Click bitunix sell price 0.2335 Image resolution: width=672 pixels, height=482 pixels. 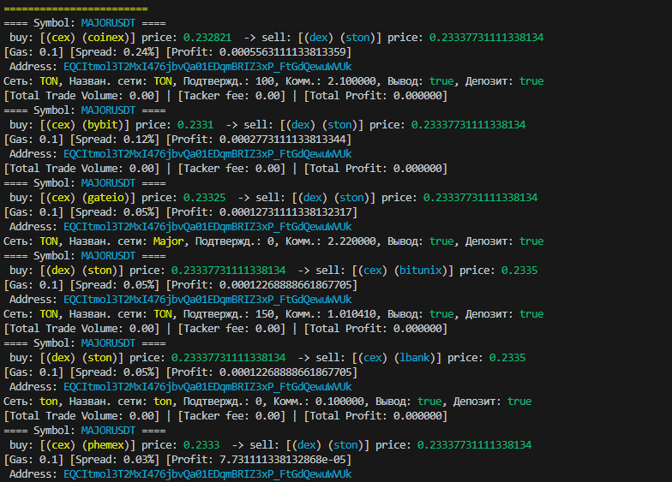519,271
